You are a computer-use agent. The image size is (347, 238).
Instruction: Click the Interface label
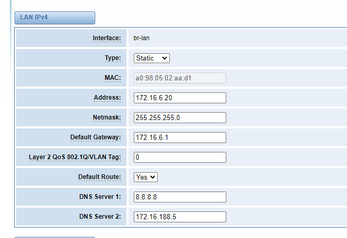click(x=107, y=38)
